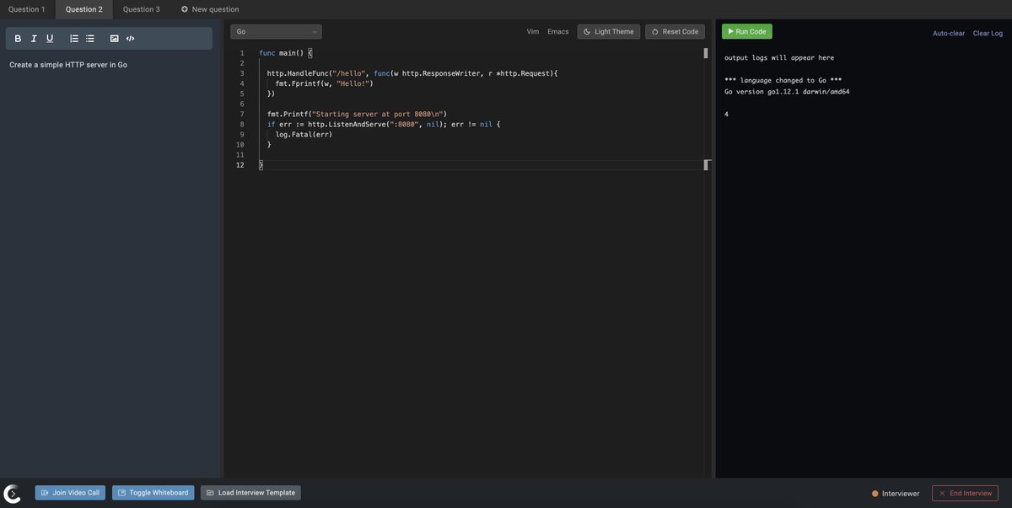Toggle italic formatting in question editor
The image size is (1012, 508).
pos(34,39)
